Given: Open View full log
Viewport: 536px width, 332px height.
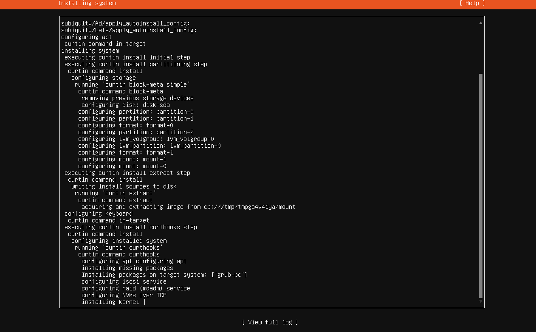Looking at the screenshot, I should point(270,322).
